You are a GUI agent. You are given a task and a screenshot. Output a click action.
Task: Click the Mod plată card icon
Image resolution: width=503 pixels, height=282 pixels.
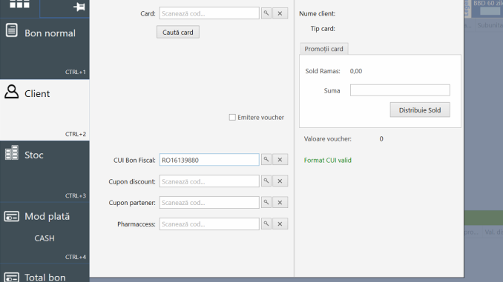12,216
